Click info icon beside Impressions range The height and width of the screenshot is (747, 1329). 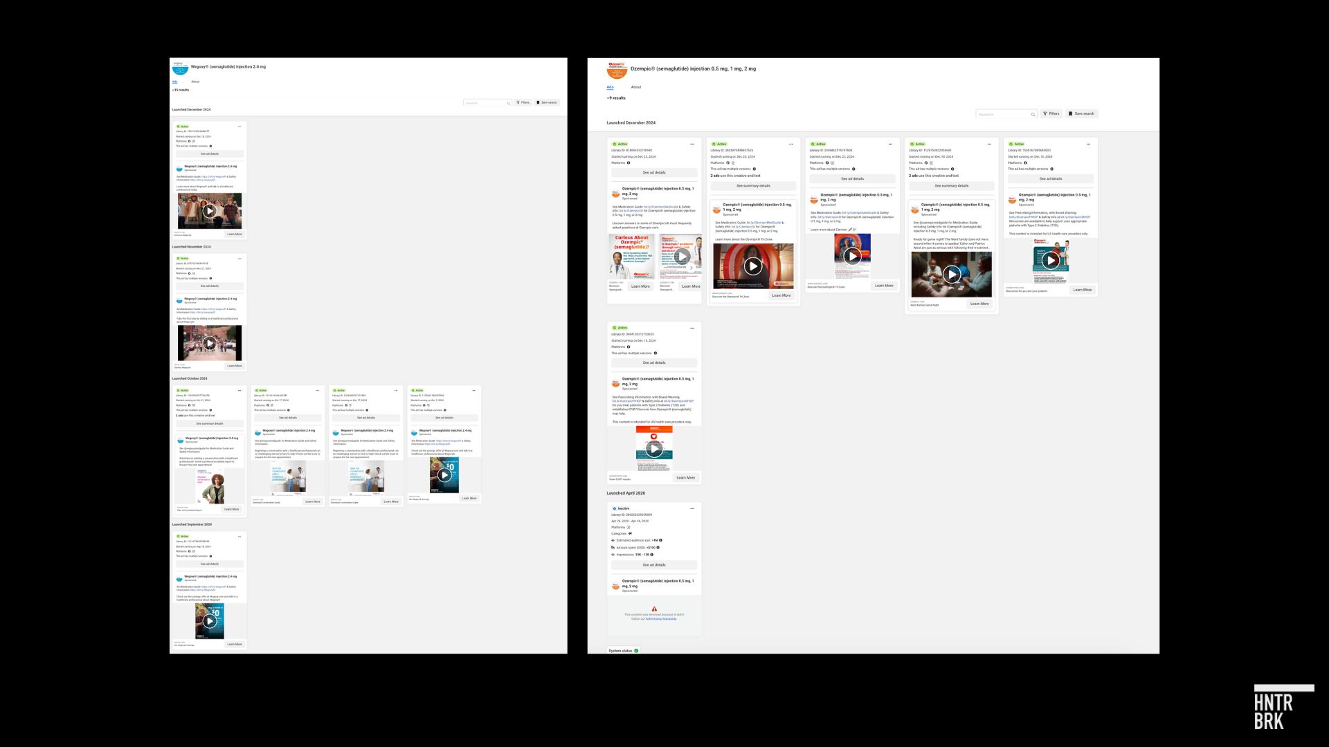tap(653, 554)
